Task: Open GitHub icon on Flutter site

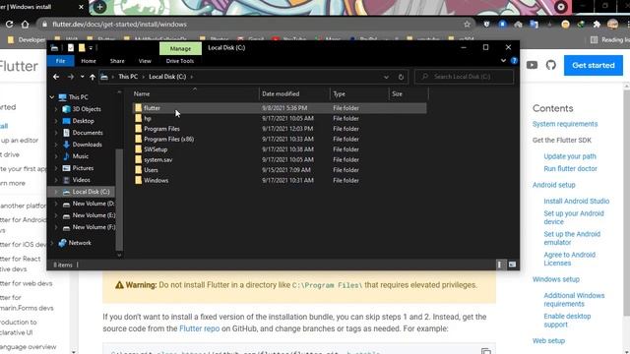Action: tap(551, 65)
